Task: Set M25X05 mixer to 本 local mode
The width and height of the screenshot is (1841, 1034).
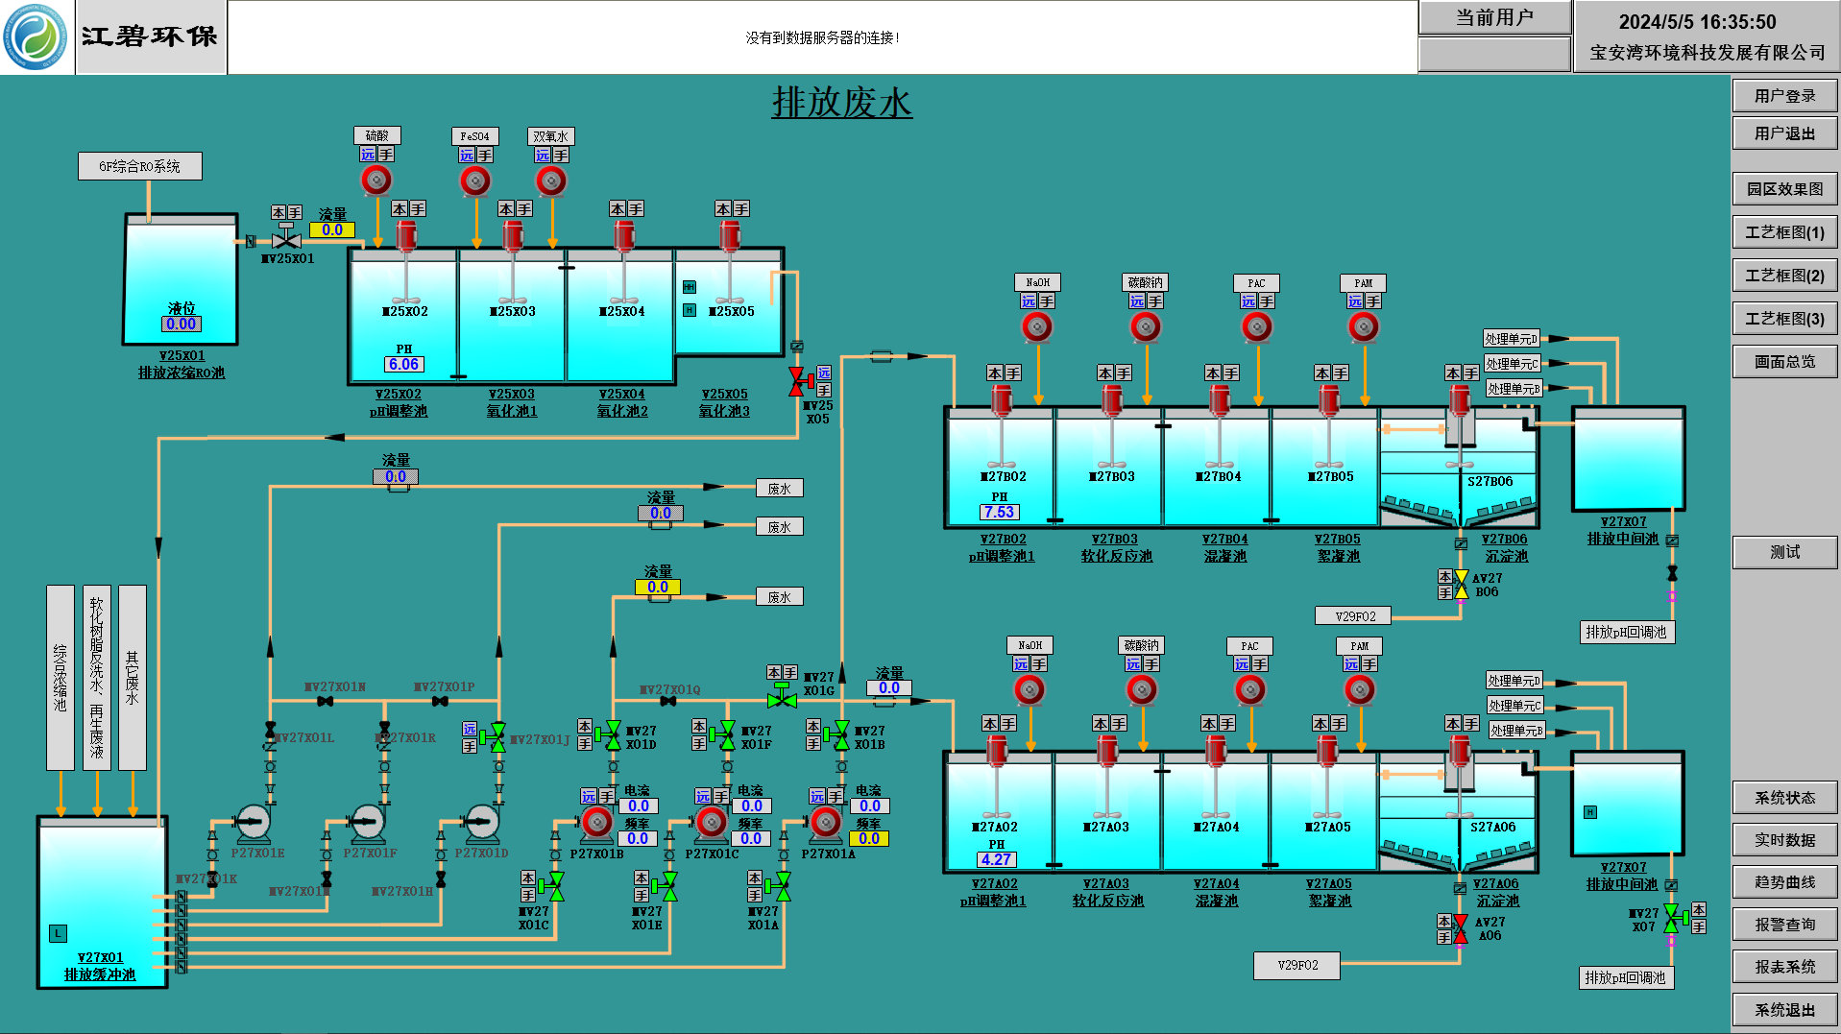Action: 723,209
